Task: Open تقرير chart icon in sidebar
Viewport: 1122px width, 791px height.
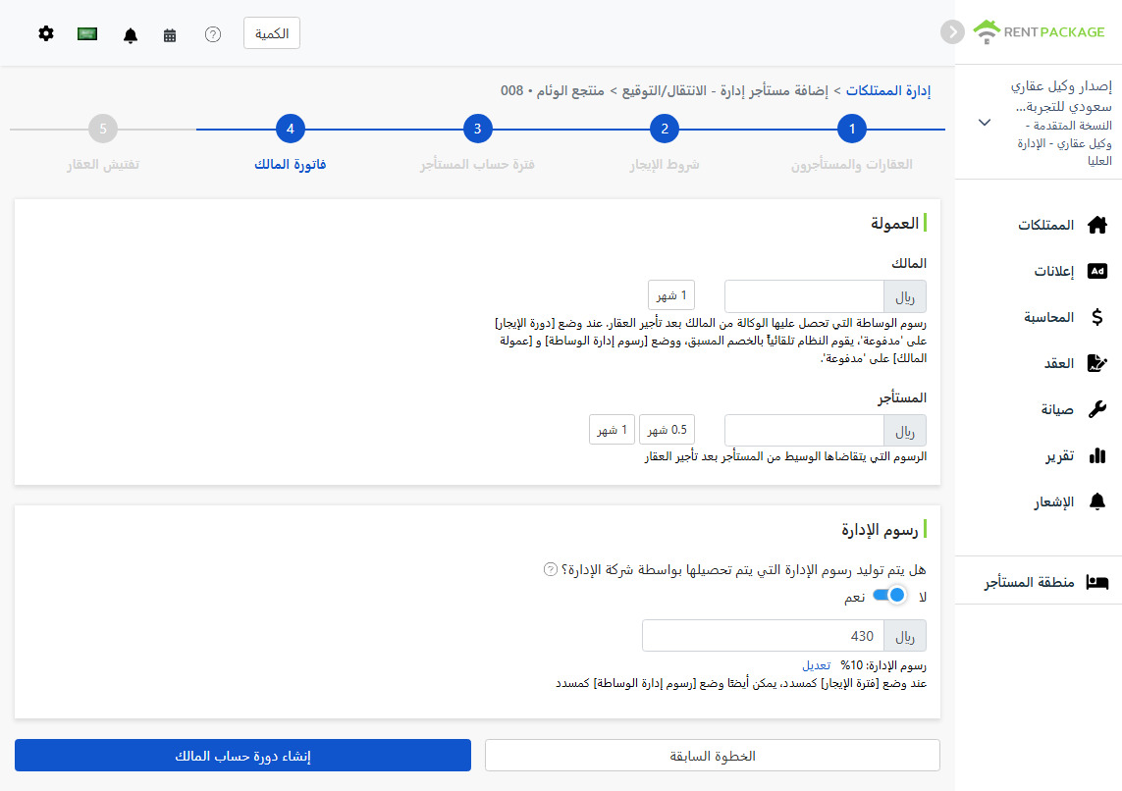Action: [1096, 455]
